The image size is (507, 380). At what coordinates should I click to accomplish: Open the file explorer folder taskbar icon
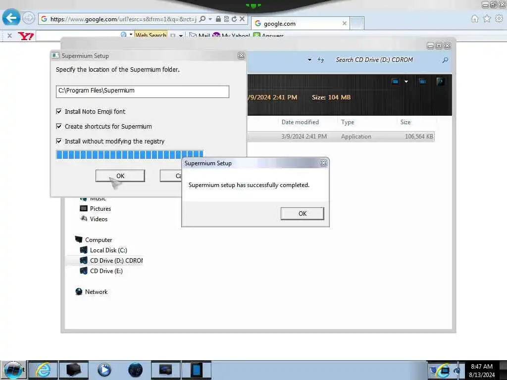tap(73, 370)
